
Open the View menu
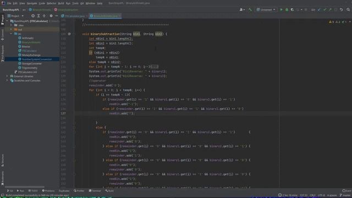22,3
